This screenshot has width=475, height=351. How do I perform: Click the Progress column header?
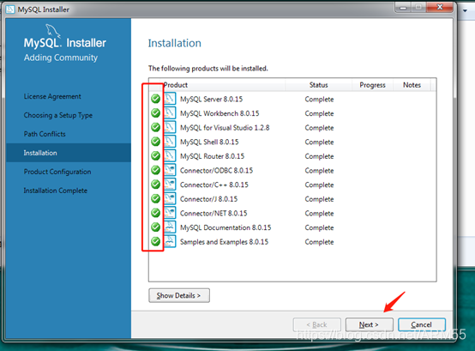pos(372,85)
